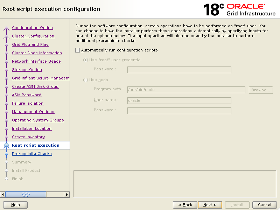Go to Management Options step
The height and width of the screenshot is (210, 280).
coord(33,112)
